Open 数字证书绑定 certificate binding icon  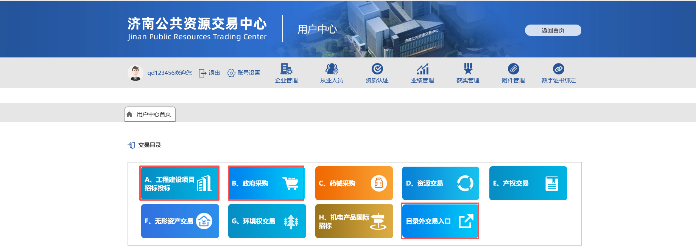click(x=558, y=69)
